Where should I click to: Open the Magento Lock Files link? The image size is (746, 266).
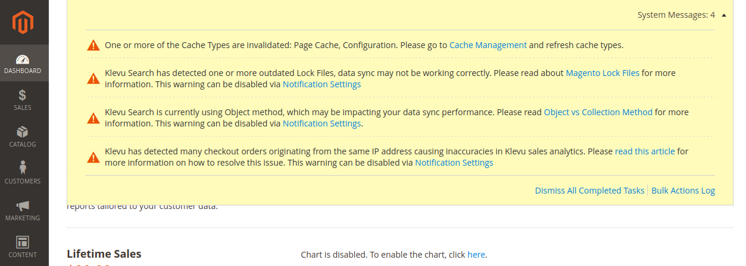click(x=602, y=73)
